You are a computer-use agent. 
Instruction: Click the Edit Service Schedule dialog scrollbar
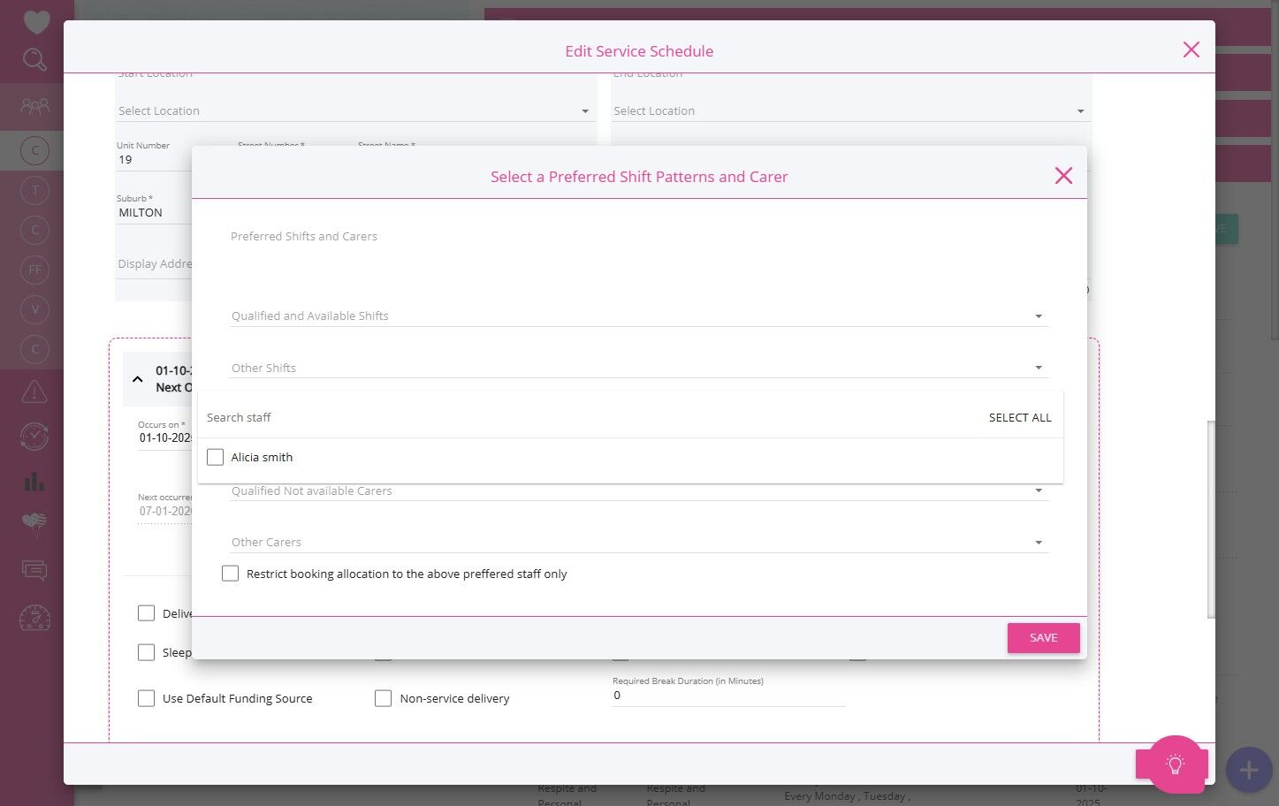pos(1211,520)
